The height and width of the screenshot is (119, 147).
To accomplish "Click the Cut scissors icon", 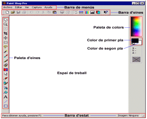I will coord(43,12).
